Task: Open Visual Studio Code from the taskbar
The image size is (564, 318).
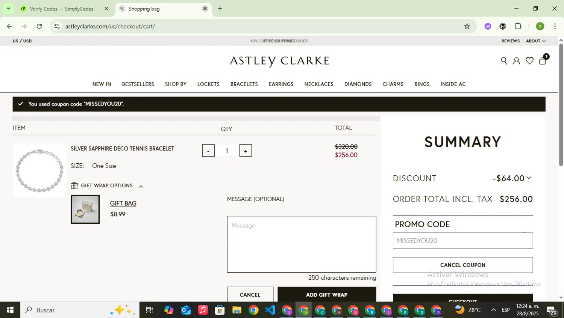Action: coord(270,310)
